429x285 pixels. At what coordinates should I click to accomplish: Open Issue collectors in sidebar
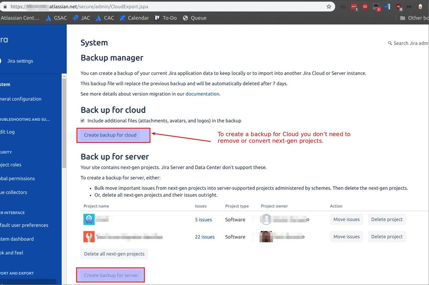(x=13, y=192)
